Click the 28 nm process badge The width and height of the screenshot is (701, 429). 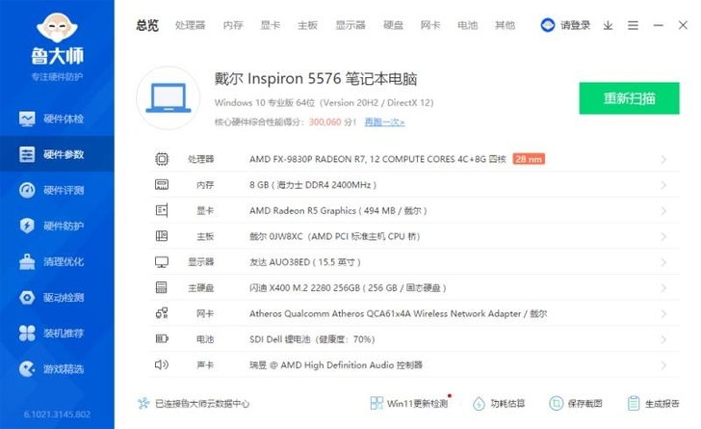[529, 159]
